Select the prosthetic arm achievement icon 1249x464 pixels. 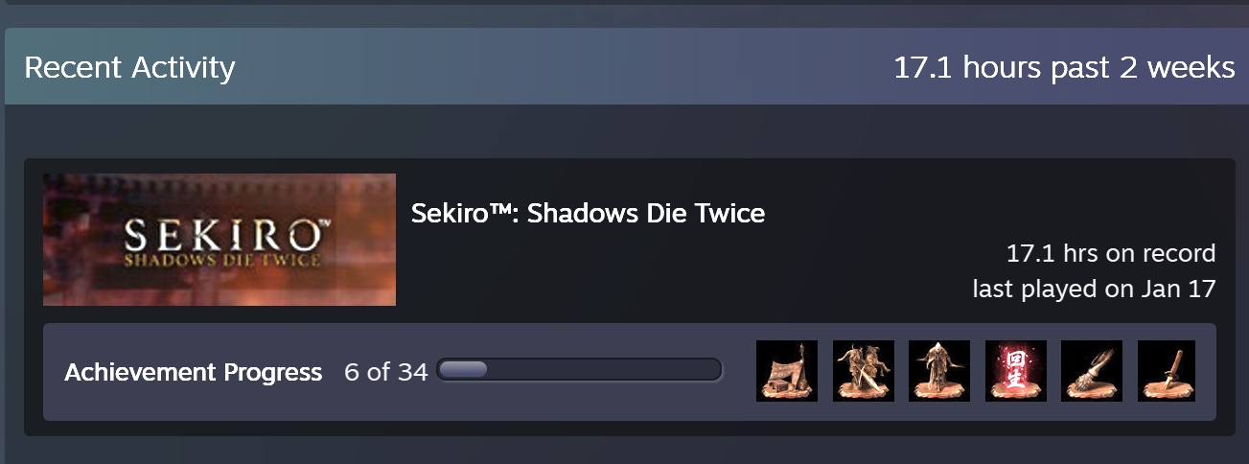coord(1092,371)
